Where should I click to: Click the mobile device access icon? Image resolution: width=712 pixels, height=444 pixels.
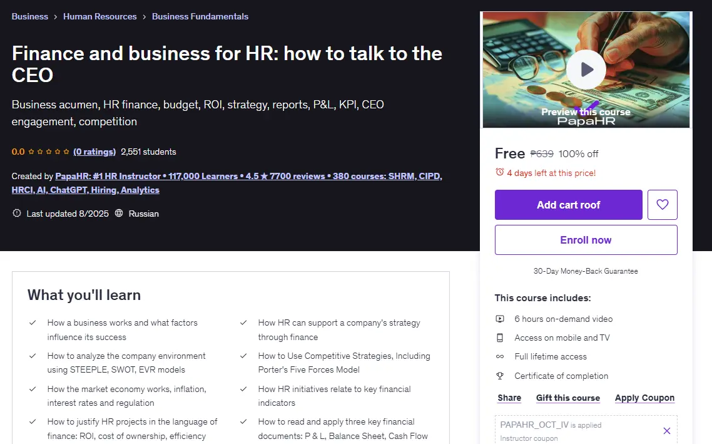pos(499,338)
